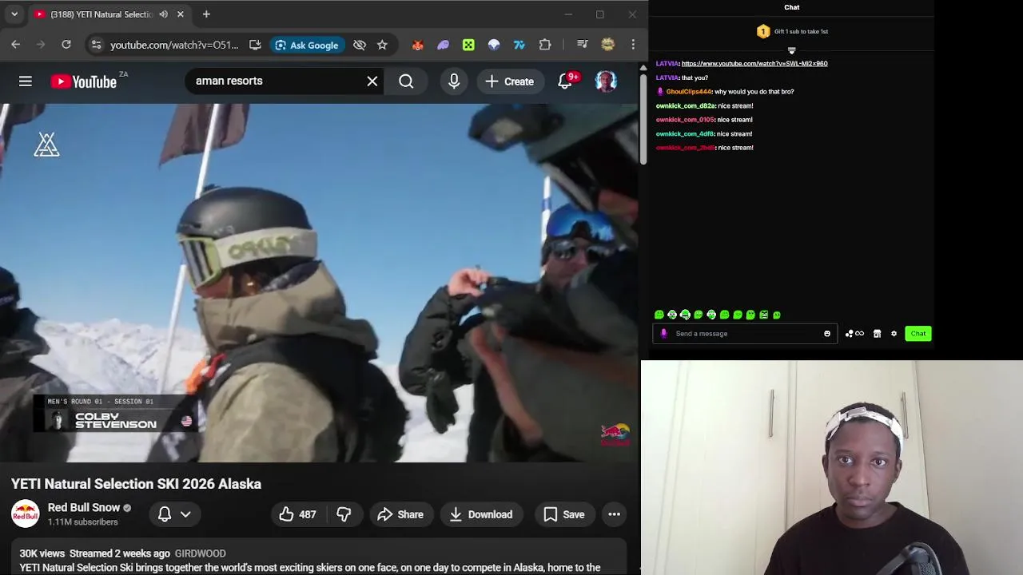Collapse the chat banner chevron
Screen dimensions: 1023x575
[792, 50]
